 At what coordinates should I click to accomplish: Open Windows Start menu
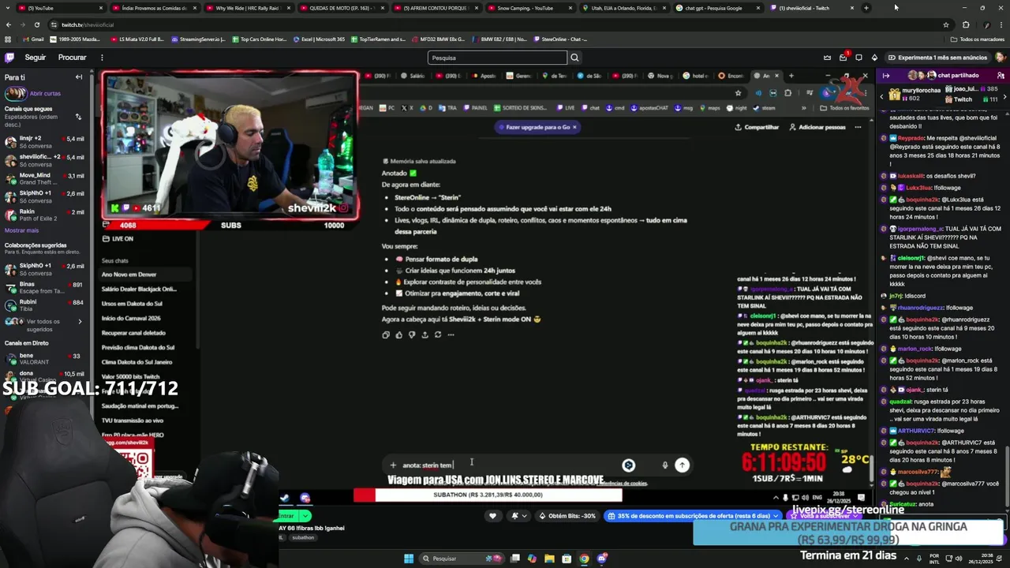(409, 559)
